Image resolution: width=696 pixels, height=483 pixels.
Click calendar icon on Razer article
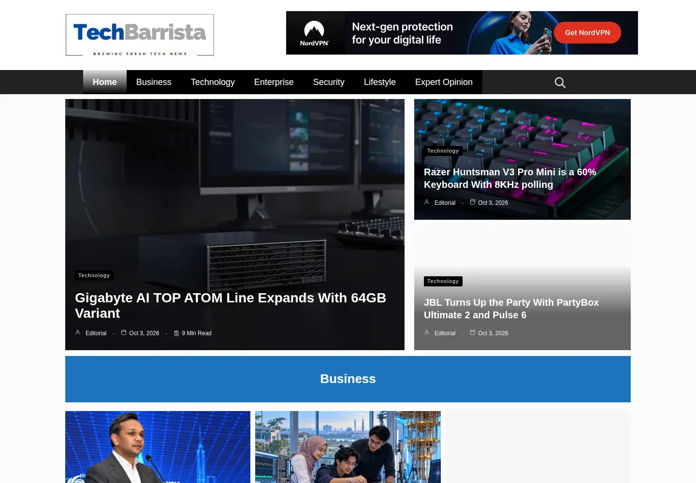click(x=473, y=202)
